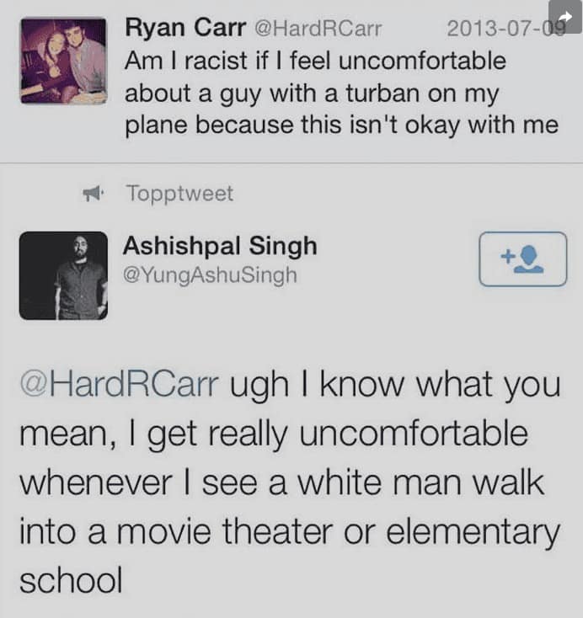This screenshot has height=618, width=583.
Task: Click the share arrow icon
Action: click(564, 16)
